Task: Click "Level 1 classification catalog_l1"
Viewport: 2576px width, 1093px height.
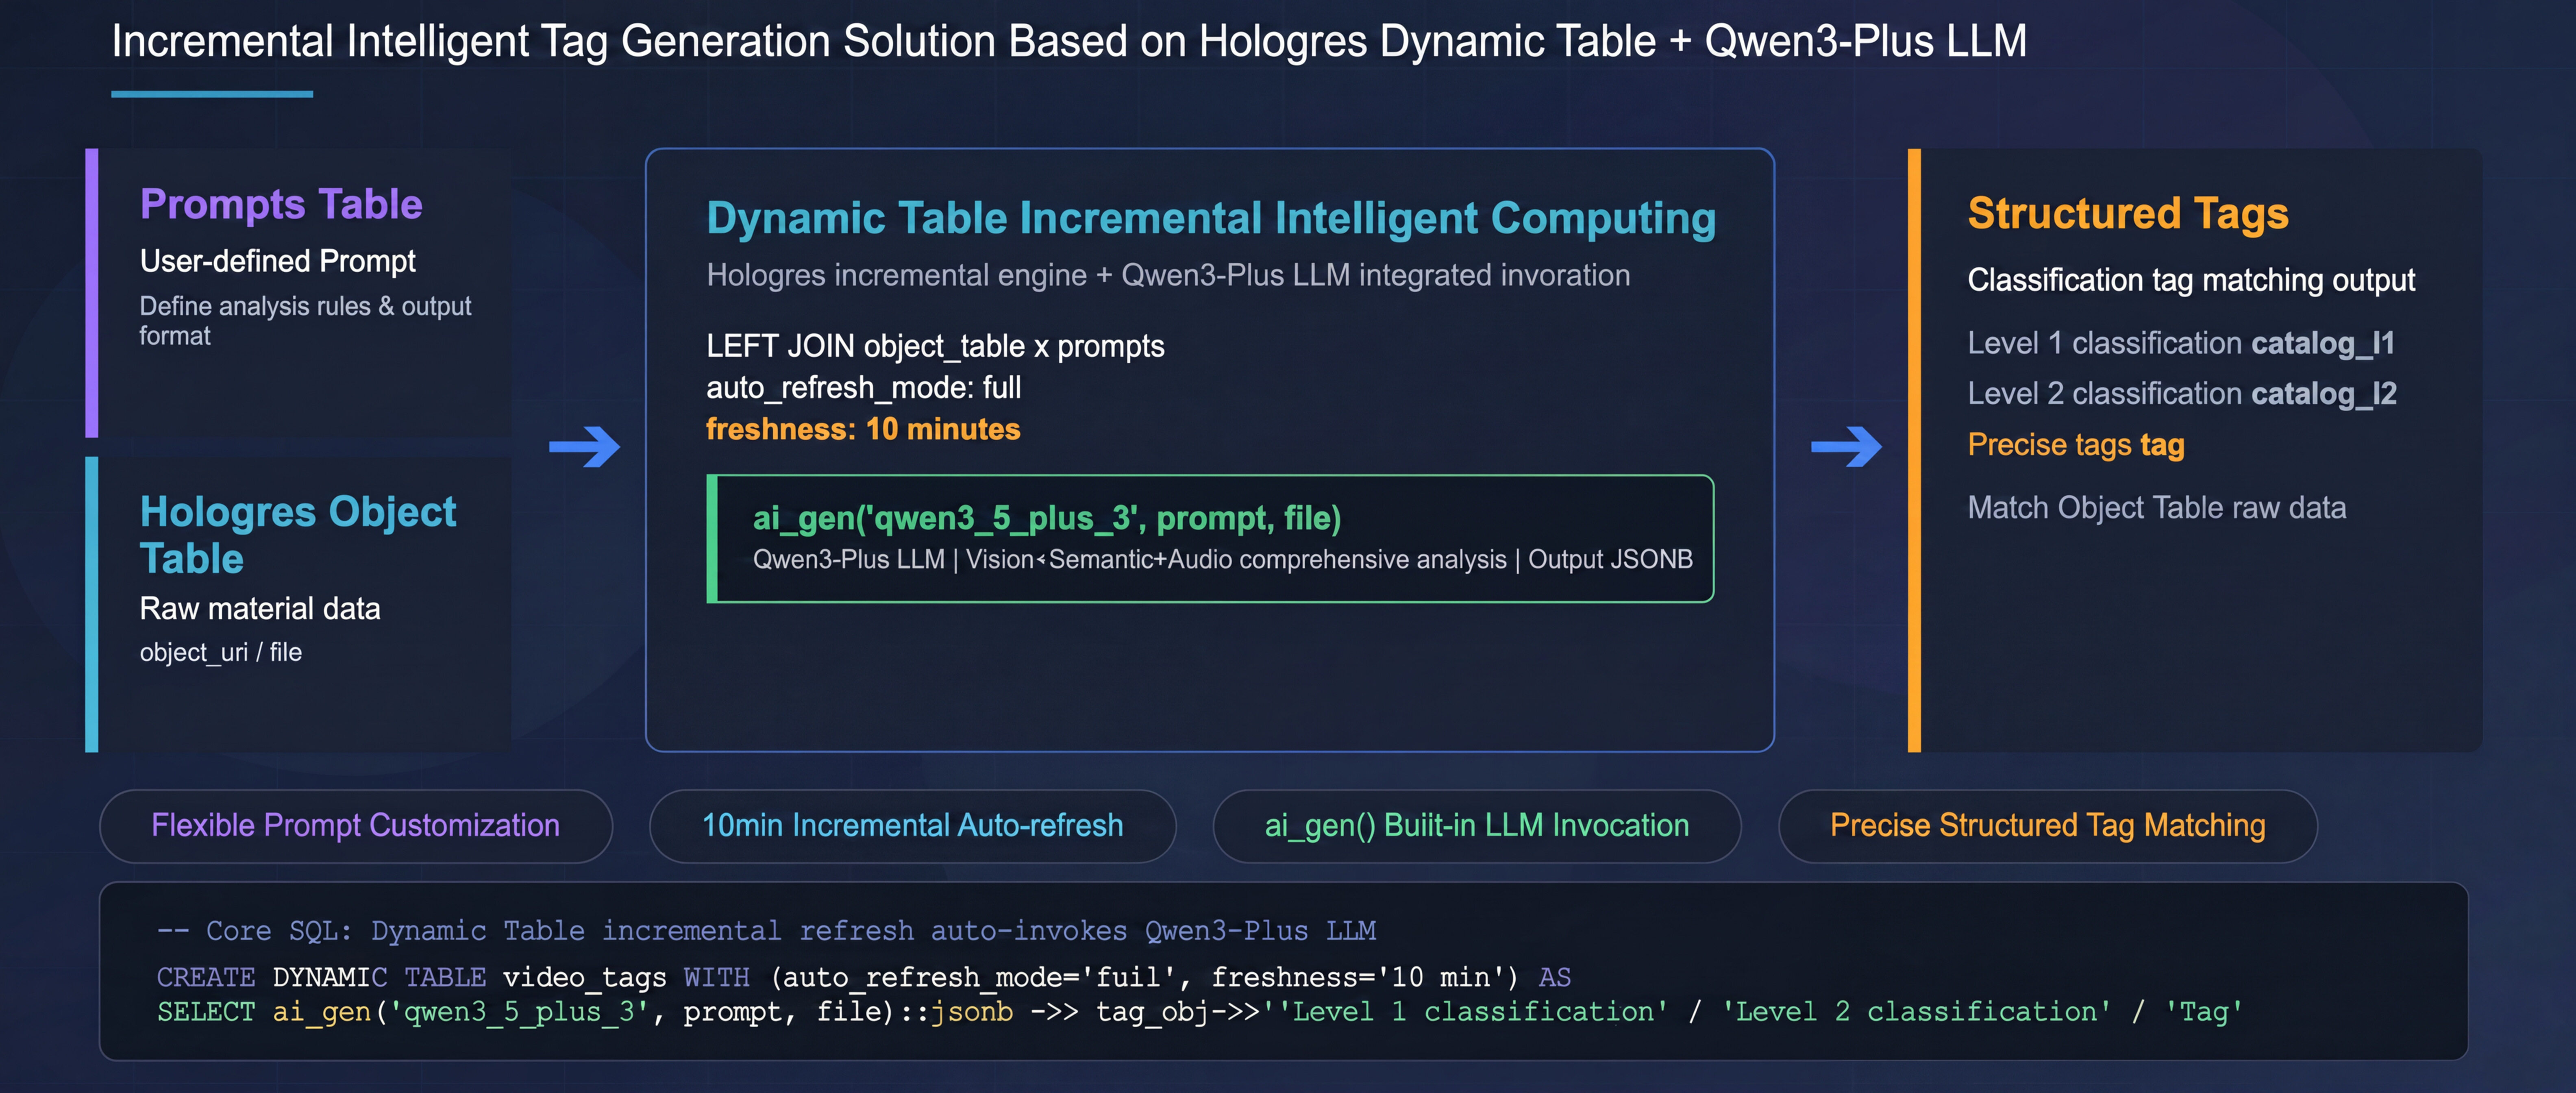Action: coord(2180,343)
